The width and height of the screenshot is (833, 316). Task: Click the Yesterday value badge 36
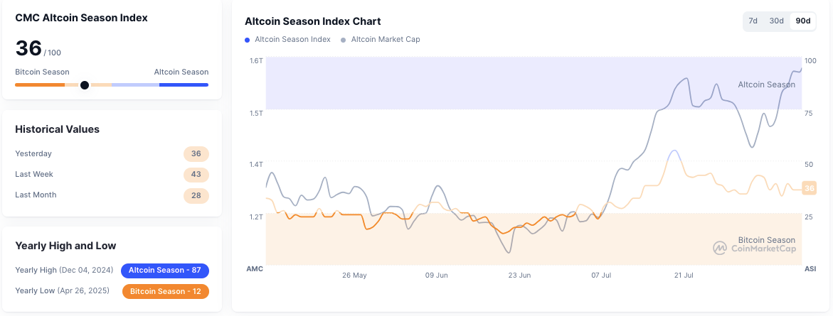196,154
